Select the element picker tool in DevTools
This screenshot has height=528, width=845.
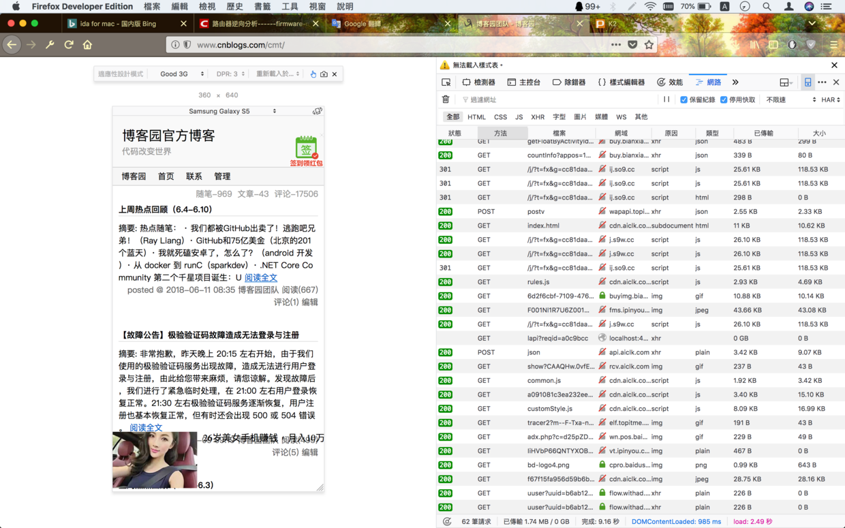pyautogui.click(x=446, y=82)
